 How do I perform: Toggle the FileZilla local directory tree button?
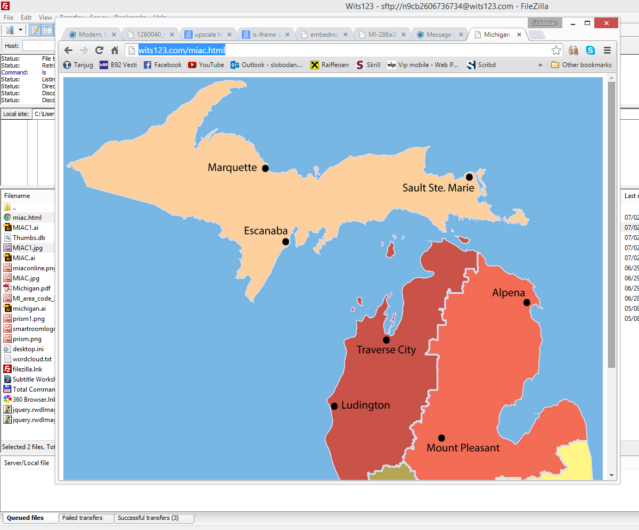47,30
